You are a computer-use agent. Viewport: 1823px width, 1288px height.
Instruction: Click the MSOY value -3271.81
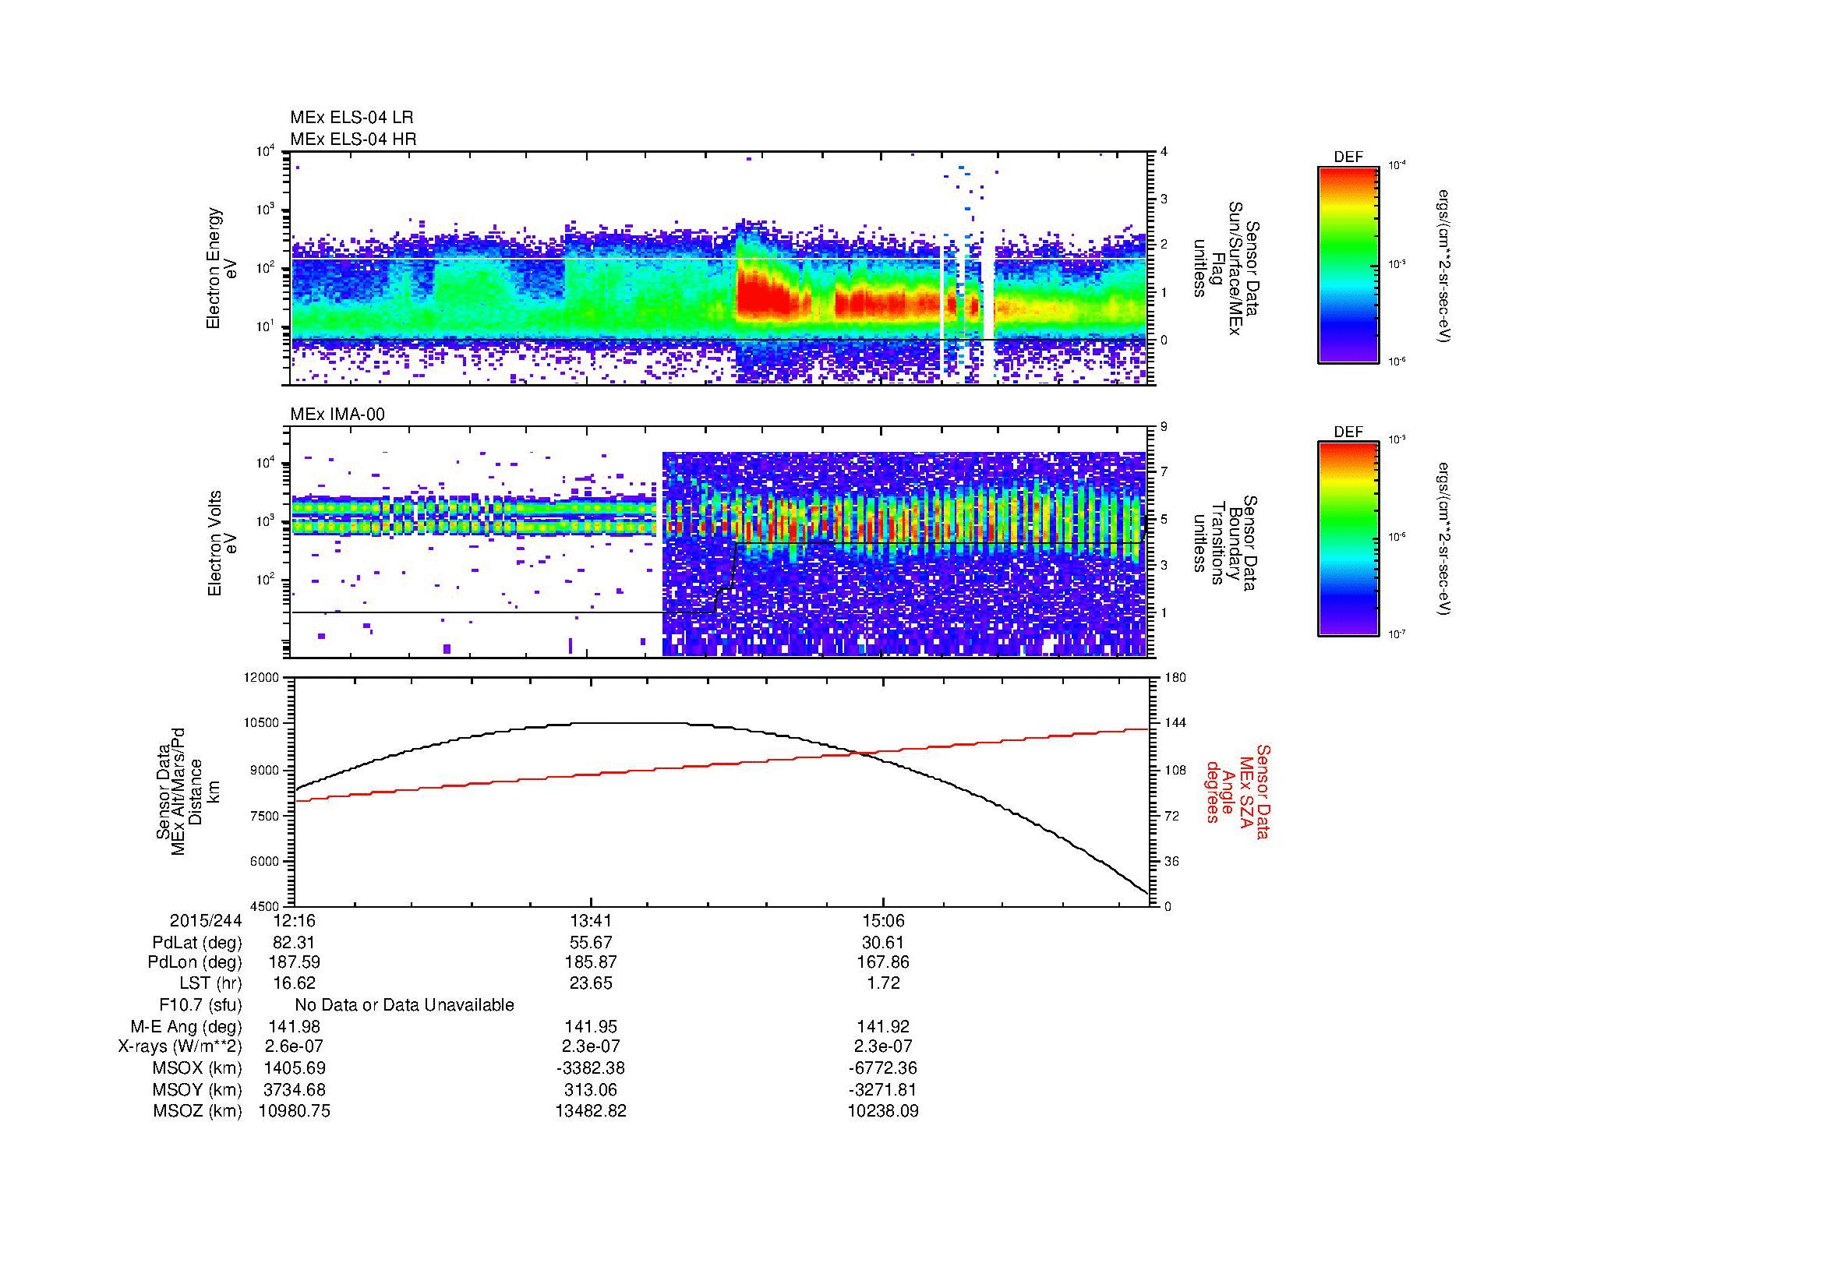click(x=883, y=1090)
